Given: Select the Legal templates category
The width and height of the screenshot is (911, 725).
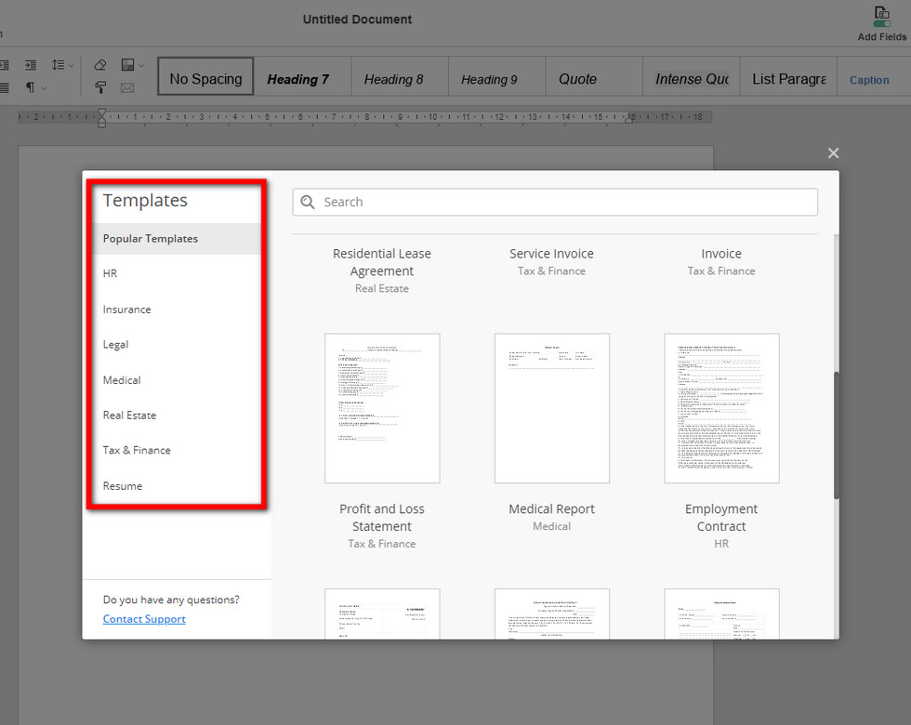Looking at the screenshot, I should [x=115, y=345].
